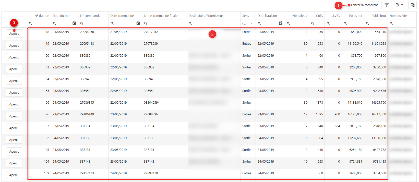Click the filter funnel icon
419x182 pixels.
[387, 5]
